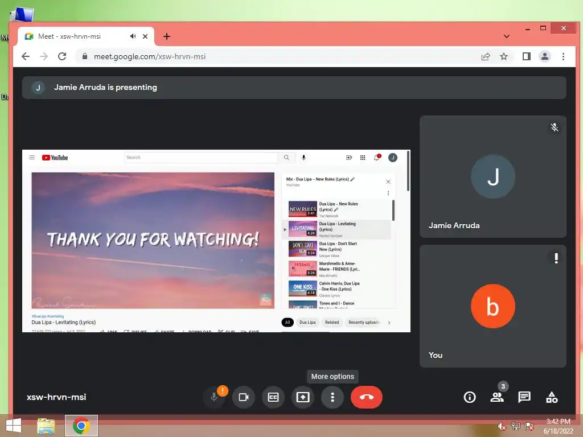Open the playlist three-dot options

point(388,193)
